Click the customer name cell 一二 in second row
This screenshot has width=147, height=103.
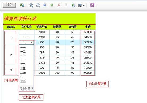coord(27,37)
